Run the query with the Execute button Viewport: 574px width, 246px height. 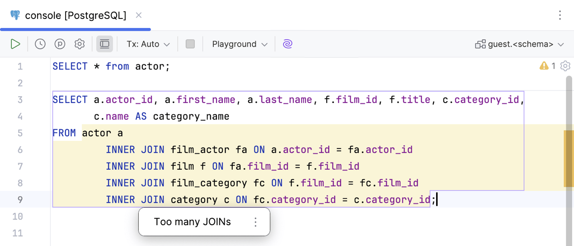point(15,44)
